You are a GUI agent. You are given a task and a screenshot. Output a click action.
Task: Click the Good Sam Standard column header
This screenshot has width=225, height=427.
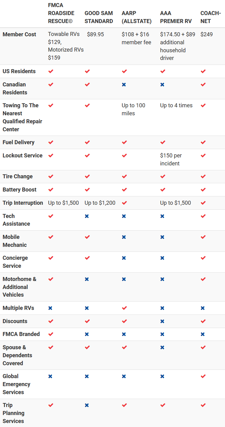(99, 17)
